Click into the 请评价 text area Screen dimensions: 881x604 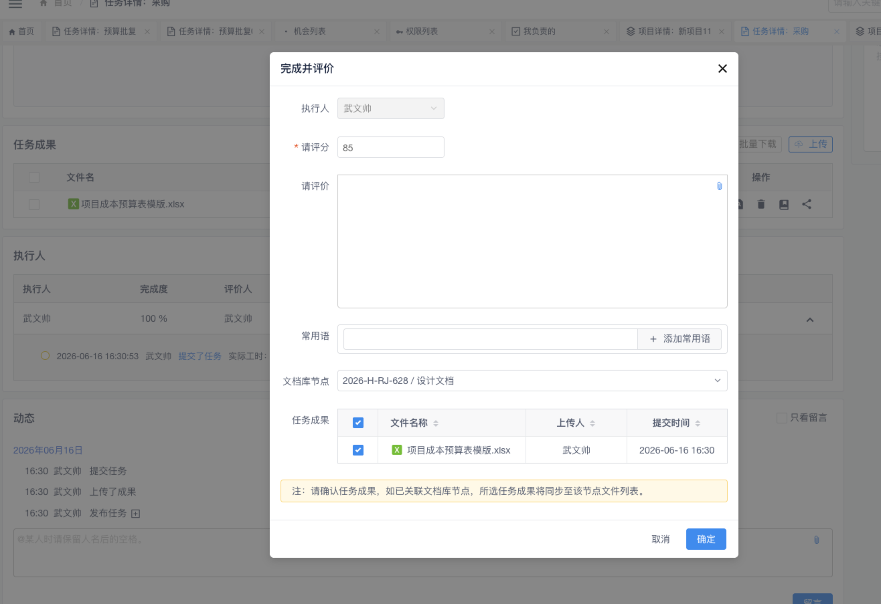pos(532,241)
